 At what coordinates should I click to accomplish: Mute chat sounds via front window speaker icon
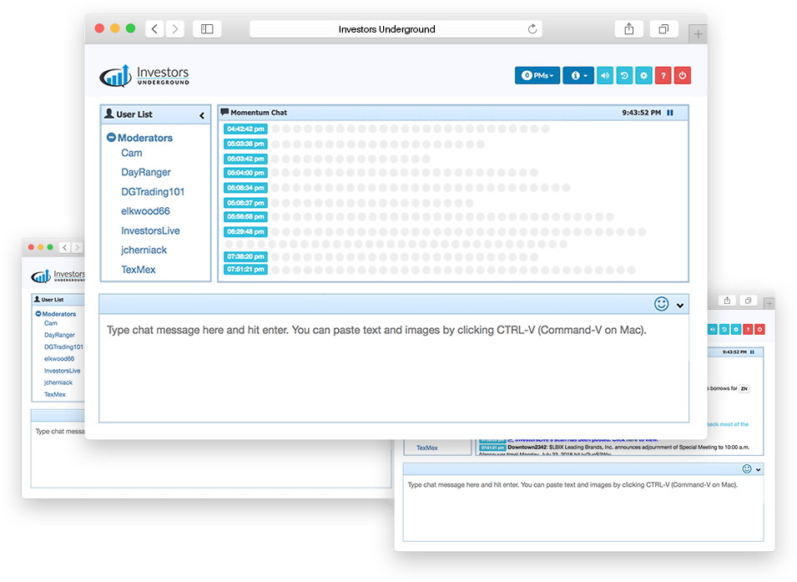[605, 75]
